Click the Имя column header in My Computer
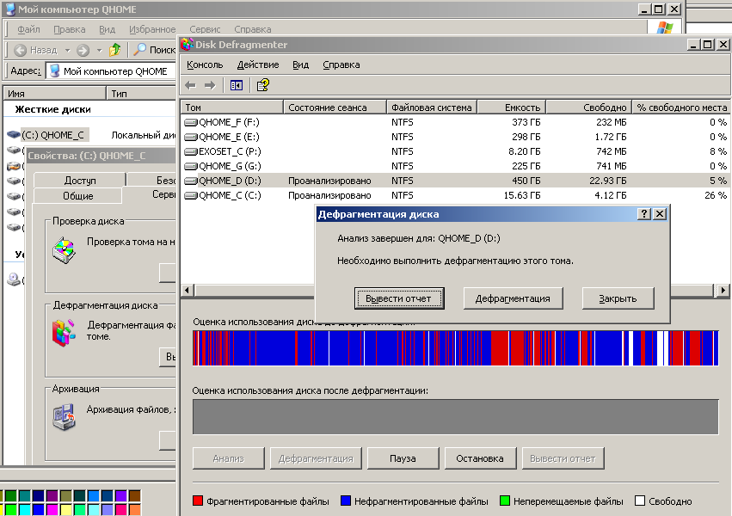The width and height of the screenshot is (732, 516). (54, 94)
